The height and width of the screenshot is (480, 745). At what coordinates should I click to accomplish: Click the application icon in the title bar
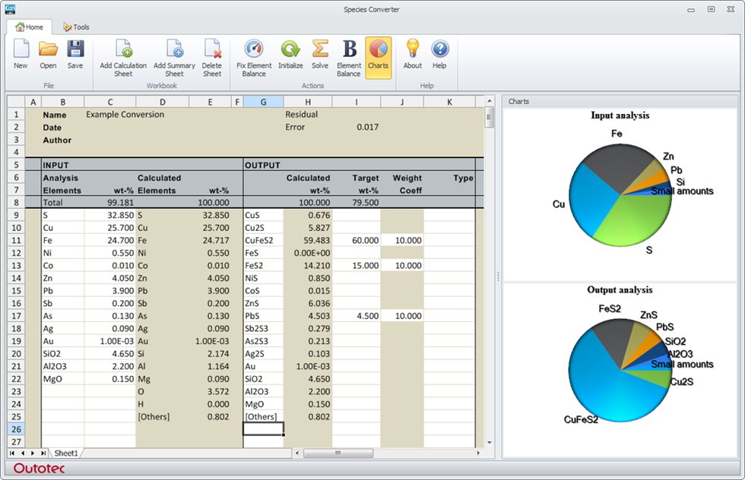click(10, 9)
